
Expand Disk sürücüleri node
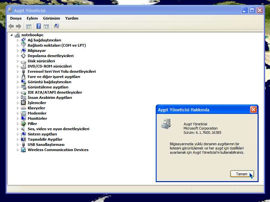pyautogui.click(x=18, y=61)
